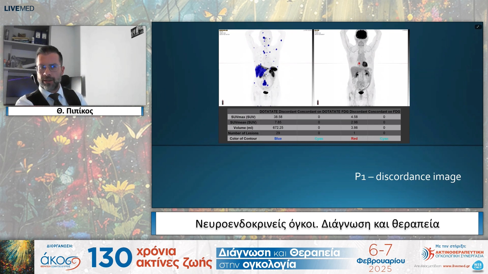Click the Red contour color cell
This screenshot has width=488, height=274.
(354, 139)
